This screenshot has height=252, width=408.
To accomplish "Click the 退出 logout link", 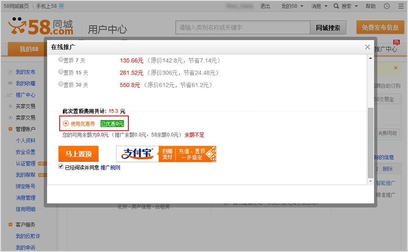I will (x=265, y=6).
